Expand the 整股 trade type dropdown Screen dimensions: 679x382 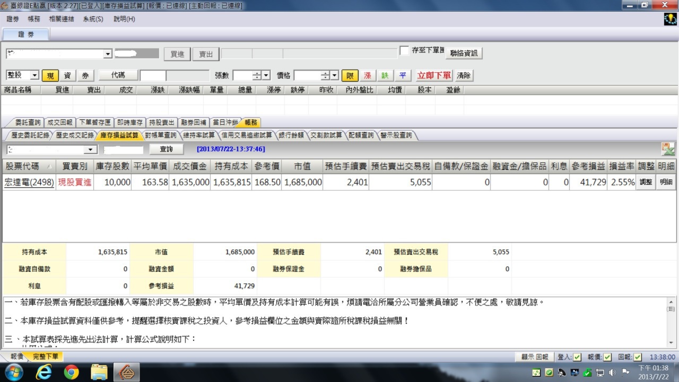click(x=34, y=76)
